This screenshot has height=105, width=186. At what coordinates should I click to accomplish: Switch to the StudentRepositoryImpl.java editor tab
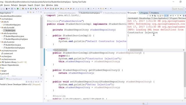click(115, 13)
